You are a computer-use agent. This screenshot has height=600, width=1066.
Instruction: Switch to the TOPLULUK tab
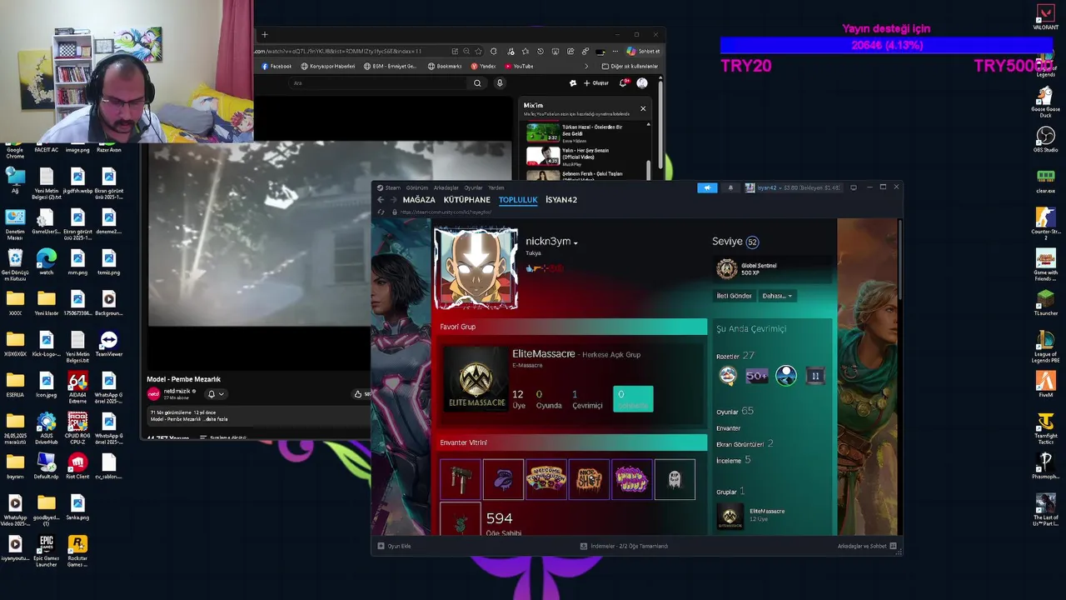pyautogui.click(x=518, y=200)
